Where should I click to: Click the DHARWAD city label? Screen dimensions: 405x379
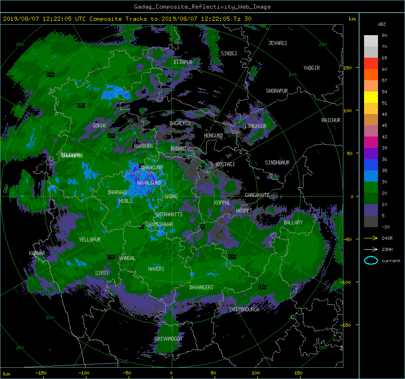[117, 192]
